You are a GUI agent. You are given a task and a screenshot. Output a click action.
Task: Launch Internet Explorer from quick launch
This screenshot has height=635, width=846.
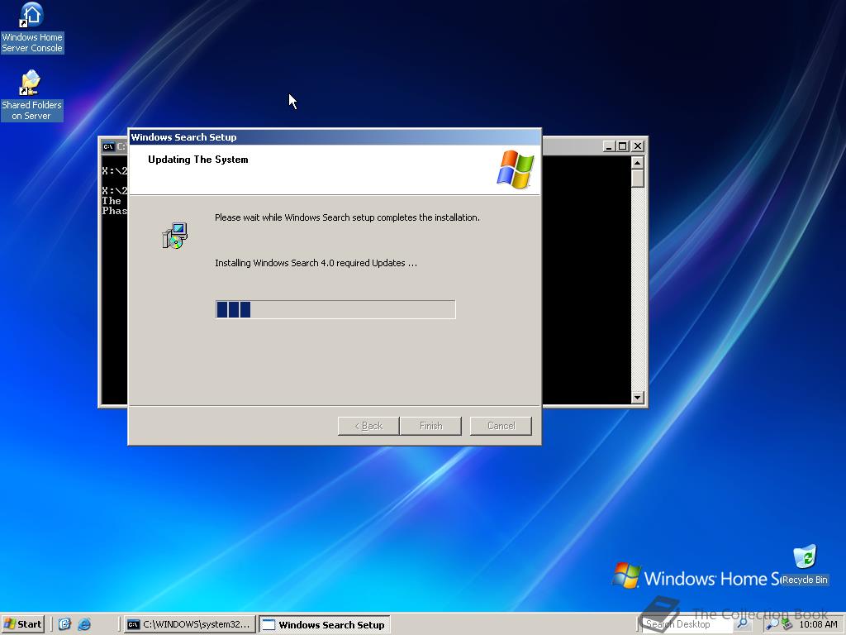click(x=84, y=624)
